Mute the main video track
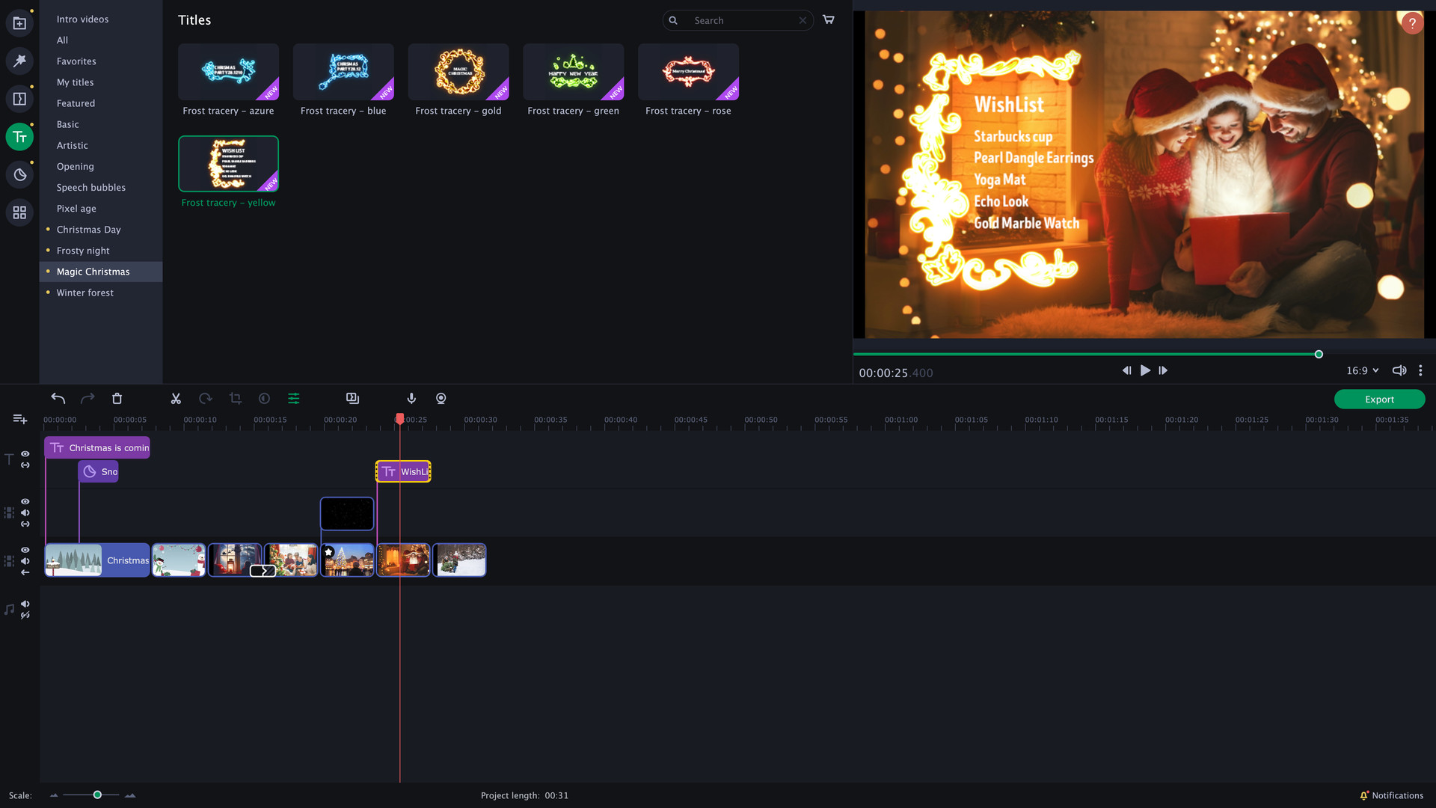The height and width of the screenshot is (808, 1436). point(25,559)
